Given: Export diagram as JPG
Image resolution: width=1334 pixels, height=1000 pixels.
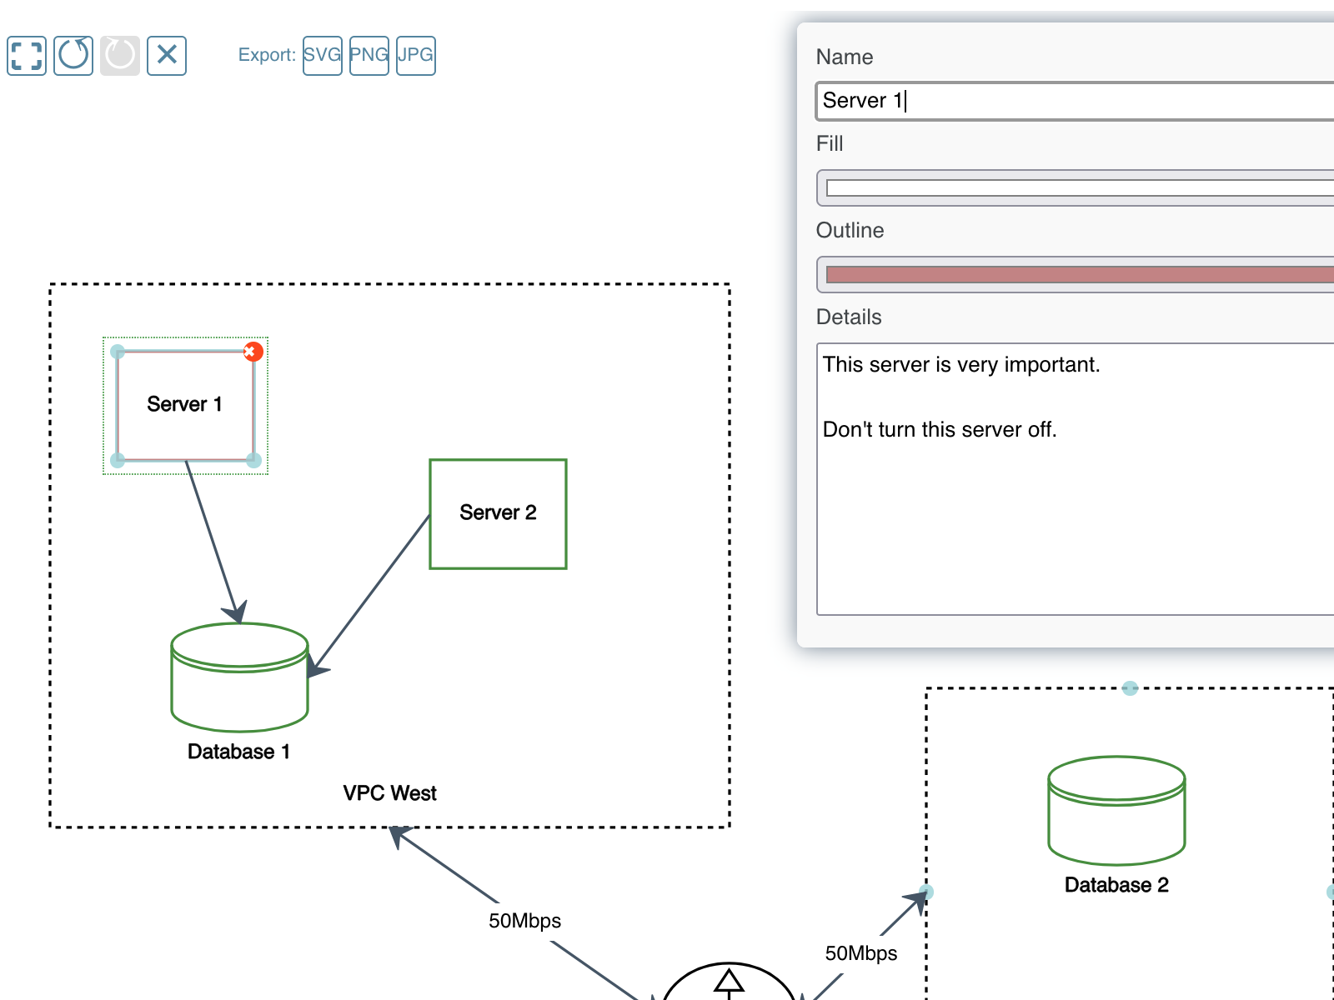Looking at the screenshot, I should point(416,56).
